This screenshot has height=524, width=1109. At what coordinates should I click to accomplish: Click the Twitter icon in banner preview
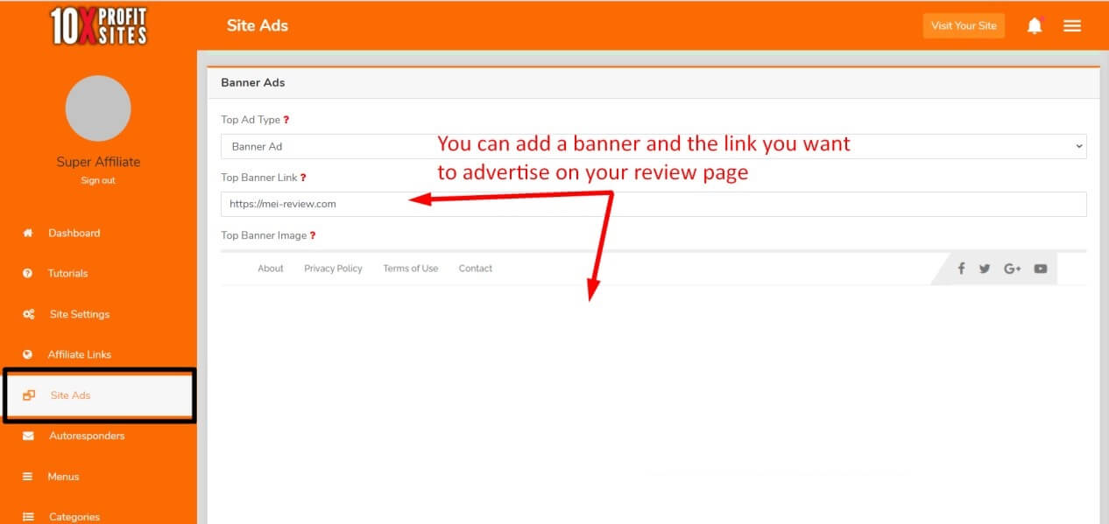click(x=985, y=269)
